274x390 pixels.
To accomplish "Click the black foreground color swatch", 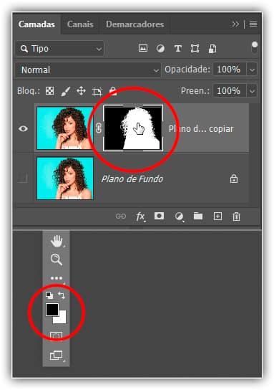I will click(52, 310).
